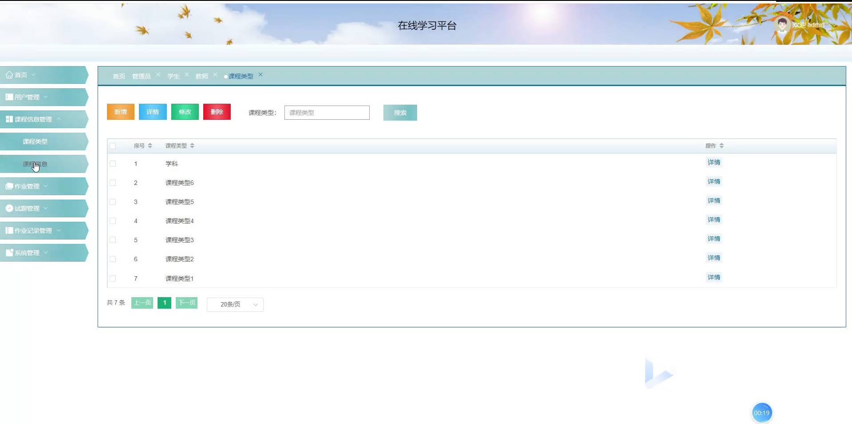Expand the 作业记录管理 menu chevron
852x424 pixels.
click(x=59, y=230)
